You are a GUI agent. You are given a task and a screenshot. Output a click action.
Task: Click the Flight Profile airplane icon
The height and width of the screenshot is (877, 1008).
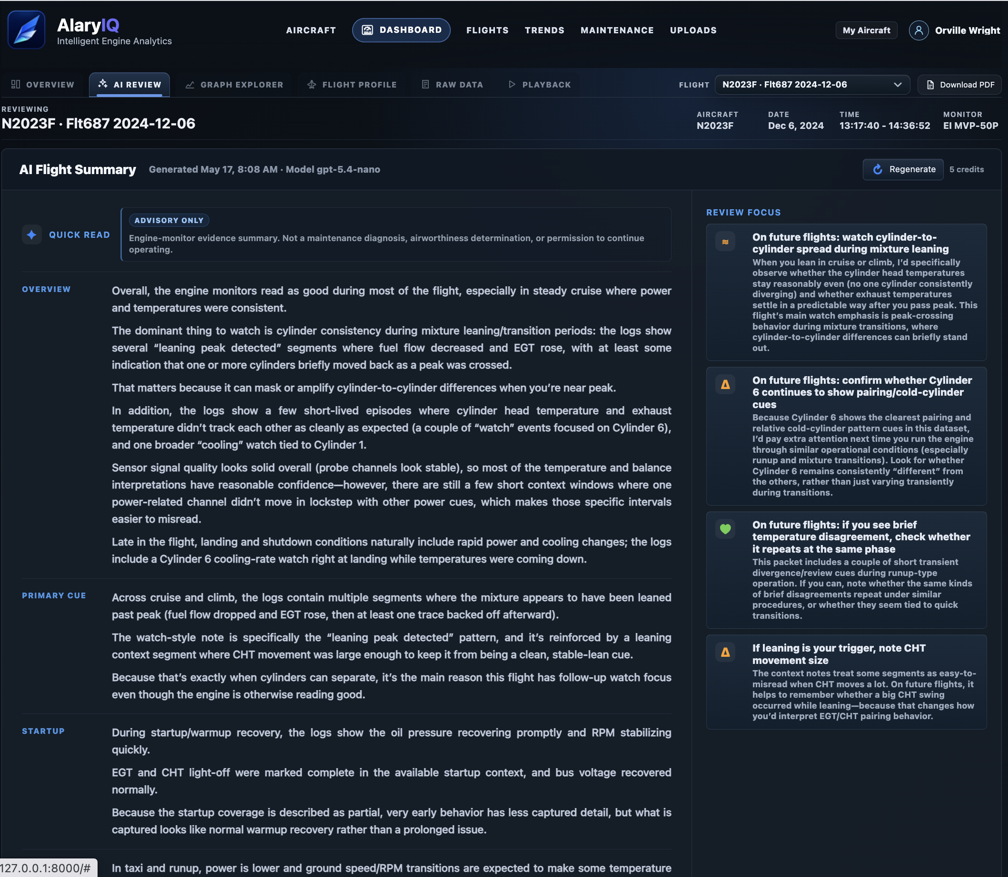312,84
